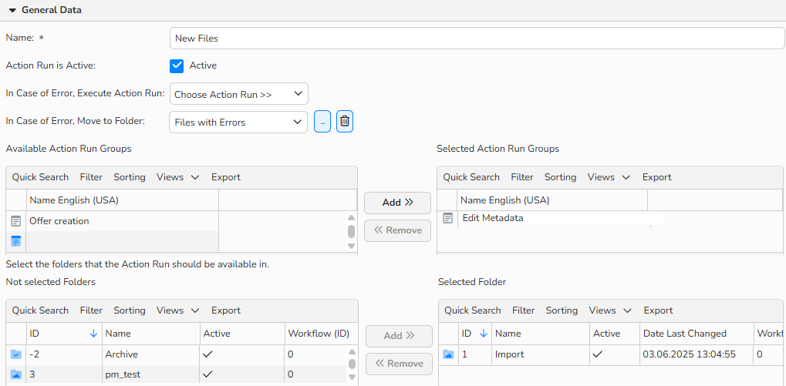Open Sorting in Not selected Folders

click(130, 310)
